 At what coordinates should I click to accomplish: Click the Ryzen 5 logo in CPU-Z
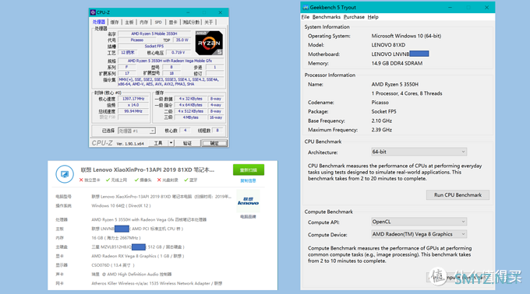[209, 43]
